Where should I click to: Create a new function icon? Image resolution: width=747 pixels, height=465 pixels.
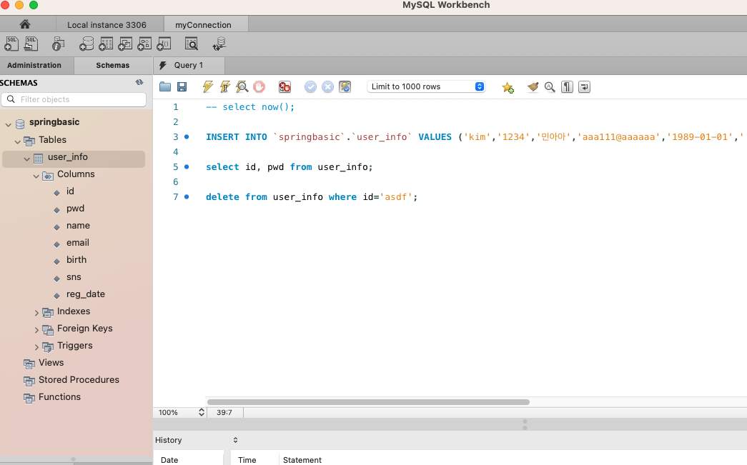(x=164, y=44)
